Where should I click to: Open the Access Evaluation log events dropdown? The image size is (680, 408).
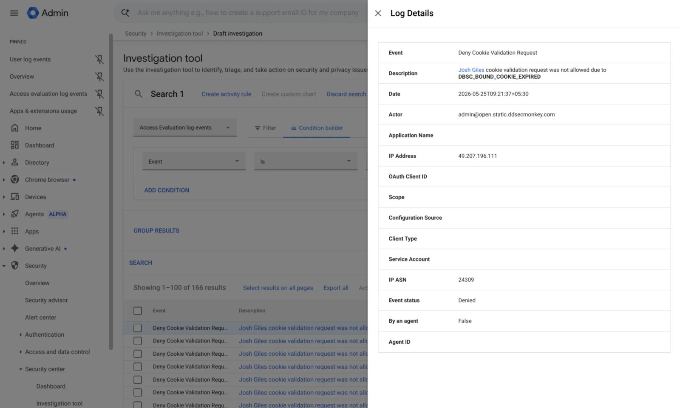(x=185, y=127)
